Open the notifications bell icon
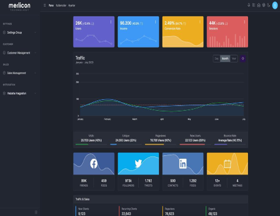This screenshot has height=216, width=280. [249, 5]
